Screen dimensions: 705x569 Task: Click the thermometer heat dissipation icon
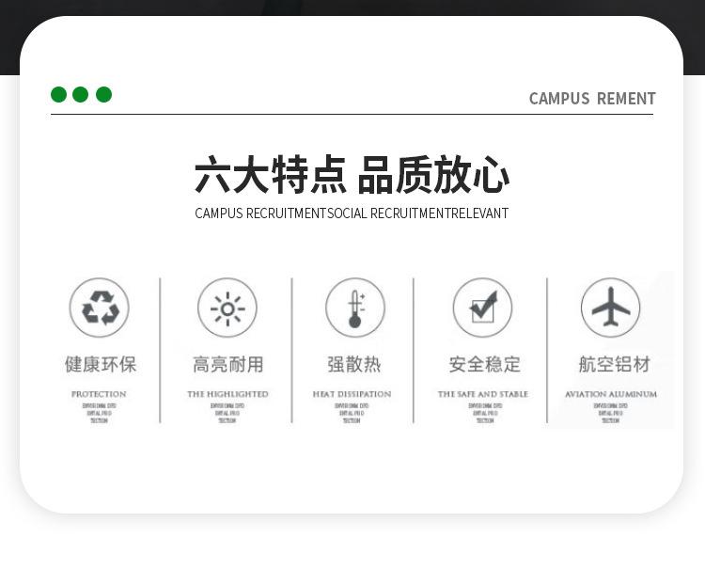(354, 308)
